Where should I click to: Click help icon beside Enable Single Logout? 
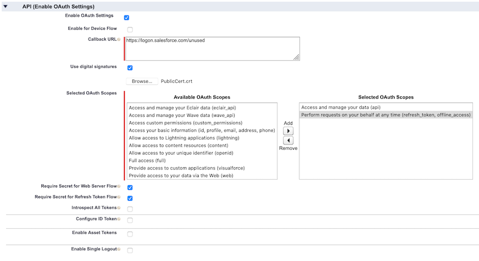coord(119,248)
